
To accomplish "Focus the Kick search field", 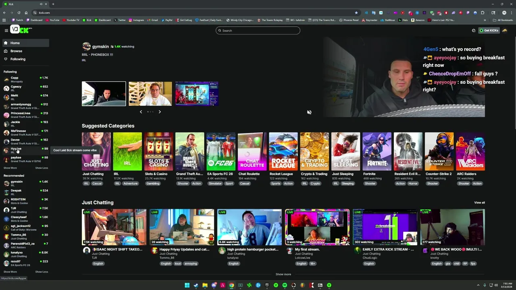I will (258, 30).
